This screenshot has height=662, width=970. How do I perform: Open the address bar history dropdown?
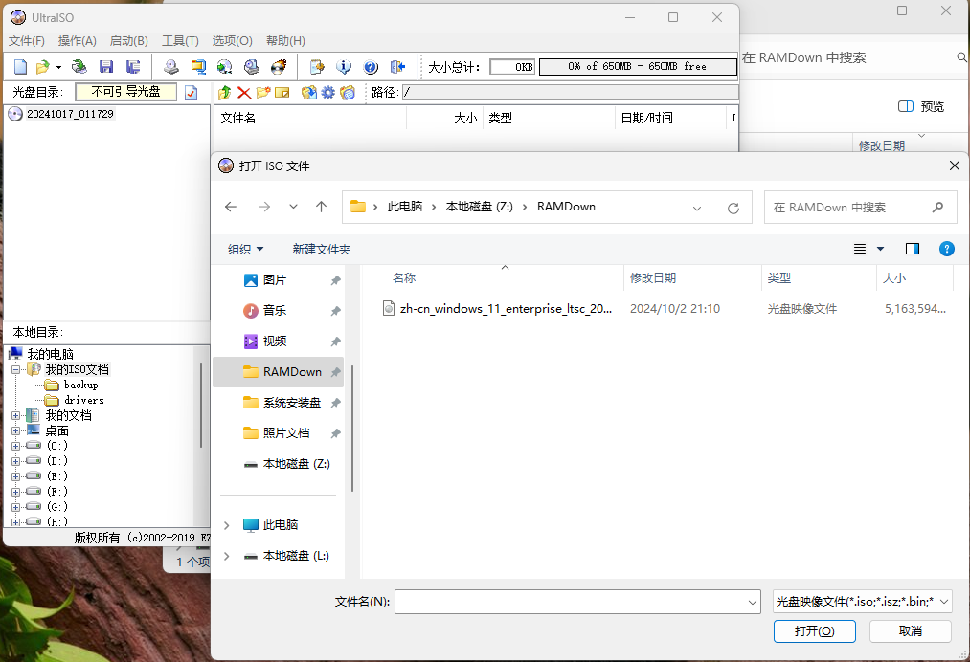[x=697, y=208]
